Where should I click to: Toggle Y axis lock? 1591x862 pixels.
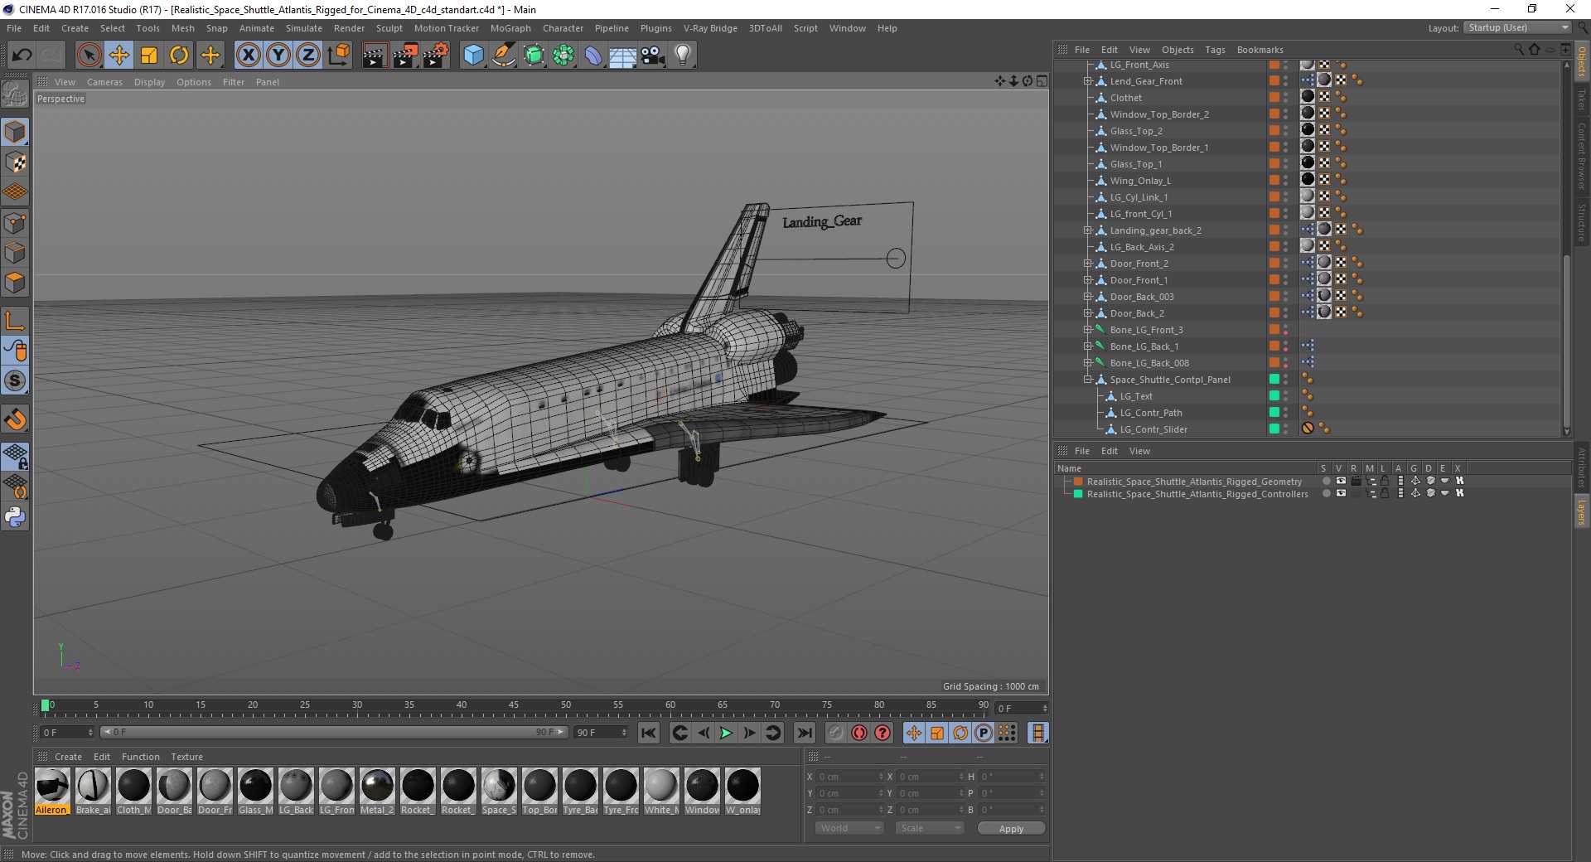tap(278, 56)
